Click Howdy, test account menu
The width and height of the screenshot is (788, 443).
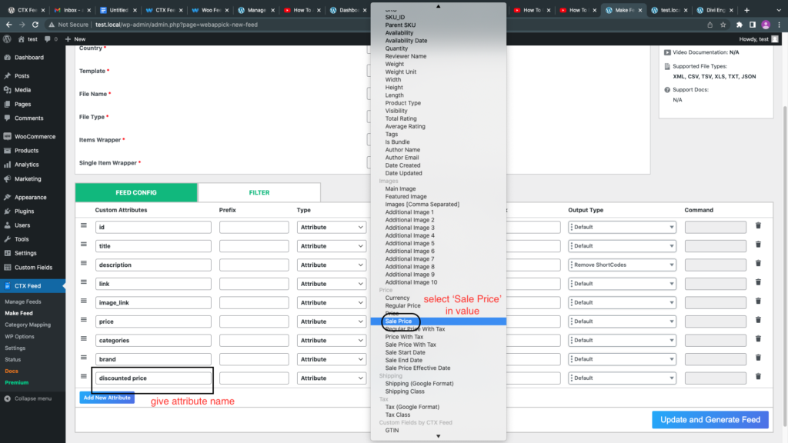(x=758, y=39)
